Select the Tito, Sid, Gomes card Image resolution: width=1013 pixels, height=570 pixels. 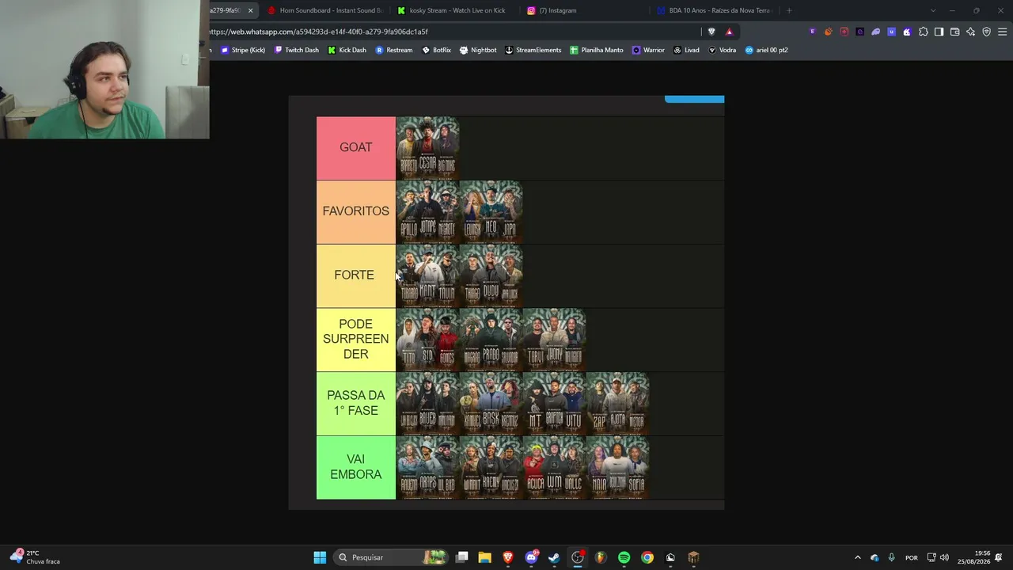pyautogui.click(x=427, y=340)
